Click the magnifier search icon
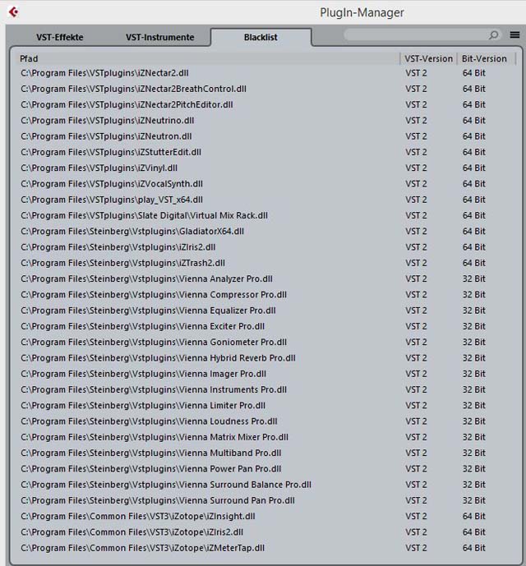This screenshot has height=566, width=526. tap(493, 35)
